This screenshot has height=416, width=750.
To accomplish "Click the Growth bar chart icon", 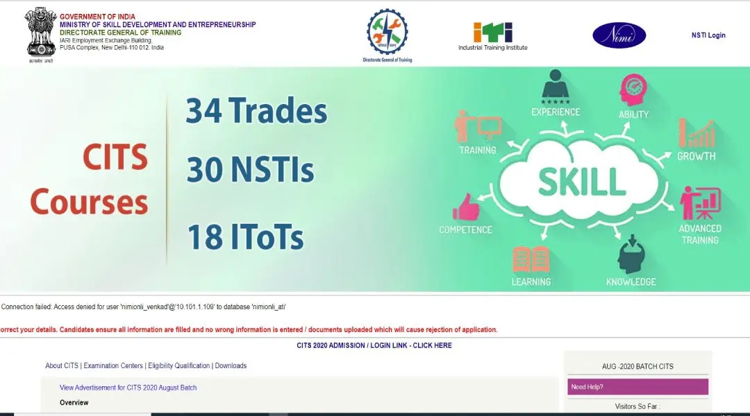I will pos(696,133).
